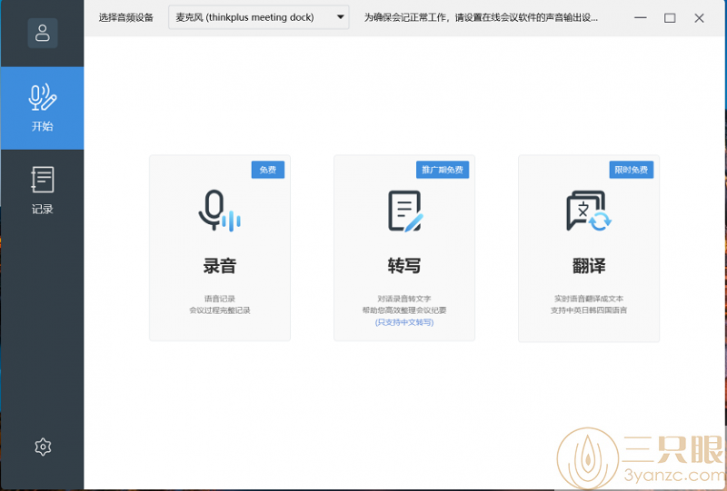The width and height of the screenshot is (727, 491).
Task: Open the user account profile icon
Action: [42, 33]
